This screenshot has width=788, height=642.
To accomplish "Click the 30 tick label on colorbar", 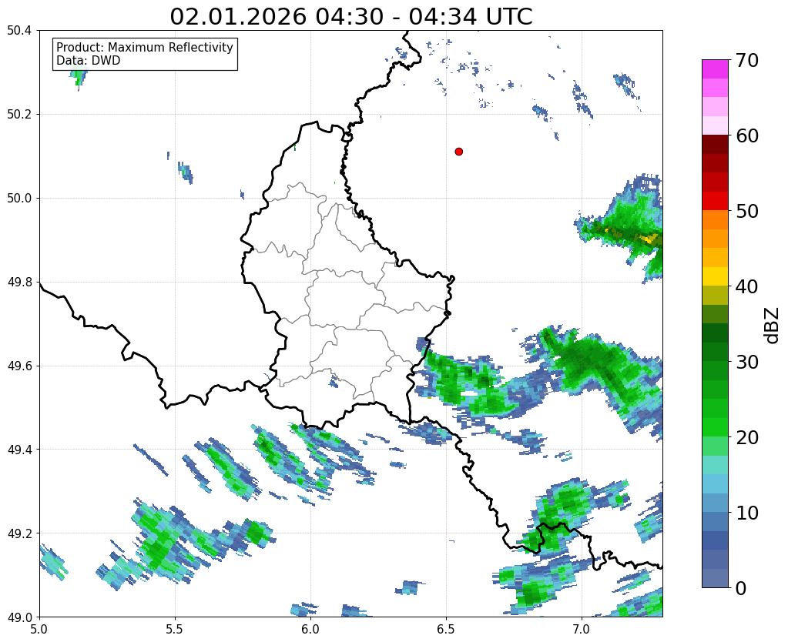I will (746, 361).
